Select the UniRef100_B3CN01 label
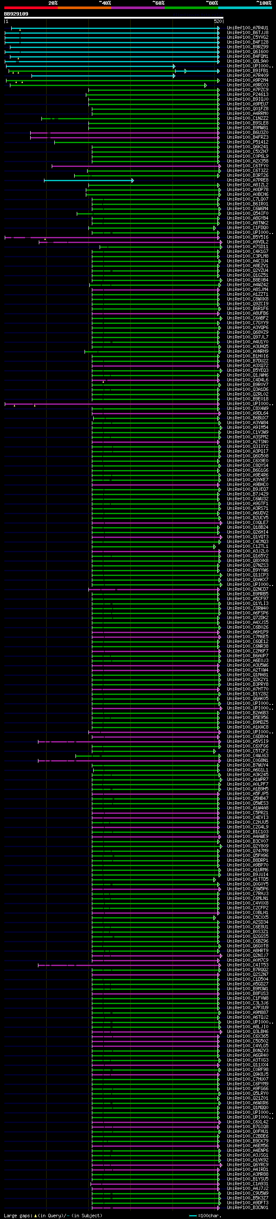Image resolution: width=276 pixels, height=1219 pixels. 247,1207
